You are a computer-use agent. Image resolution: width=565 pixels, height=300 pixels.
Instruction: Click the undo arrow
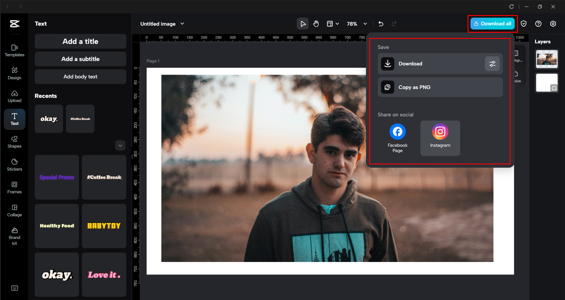pyautogui.click(x=381, y=24)
